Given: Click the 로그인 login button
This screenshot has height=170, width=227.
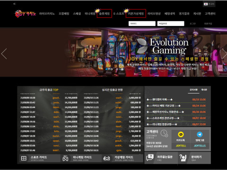Looking at the screenshot, I should tap(192, 24).
